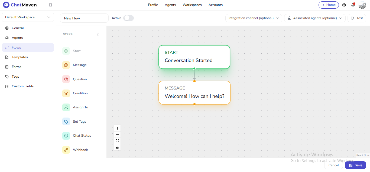The height and width of the screenshot is (172, 370).
Task: Open the settings gear icon
Action: tap(344, 5)
